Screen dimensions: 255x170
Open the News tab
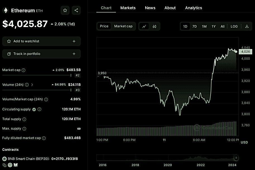[150, 8]
